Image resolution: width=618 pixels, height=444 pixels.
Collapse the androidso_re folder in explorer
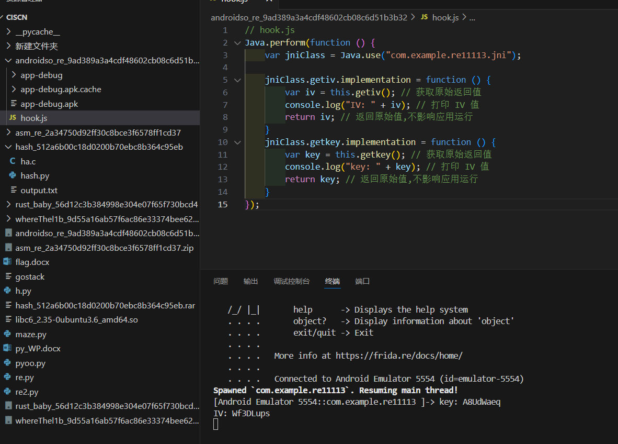tap(8, 60)
